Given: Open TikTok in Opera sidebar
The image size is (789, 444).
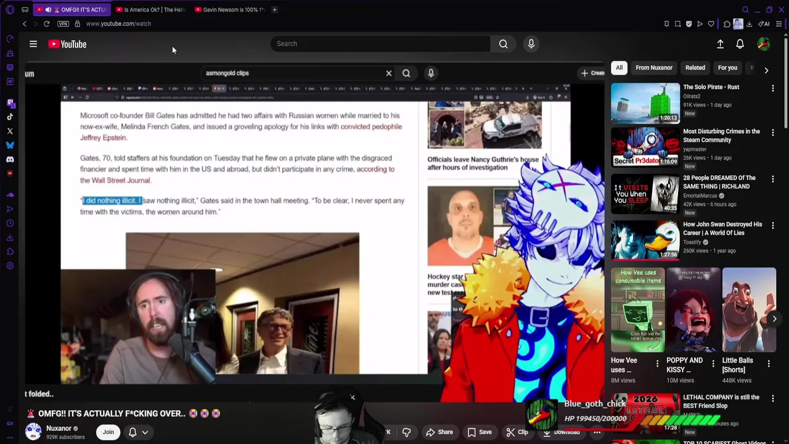Looking at the screenshot, I should [10, 117].
